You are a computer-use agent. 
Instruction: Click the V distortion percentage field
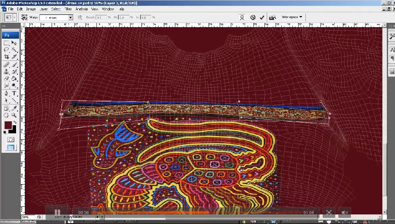[x=146, y=17]
